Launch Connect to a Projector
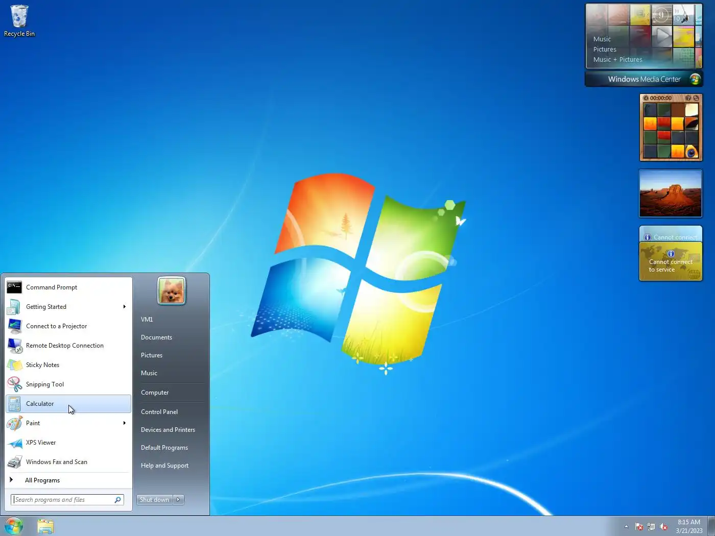Viewport: 715px width, 536px height. (68, 326)
